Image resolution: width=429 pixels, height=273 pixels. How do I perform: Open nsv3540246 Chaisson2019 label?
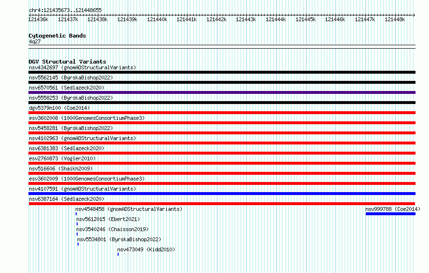tap(112, 229)
